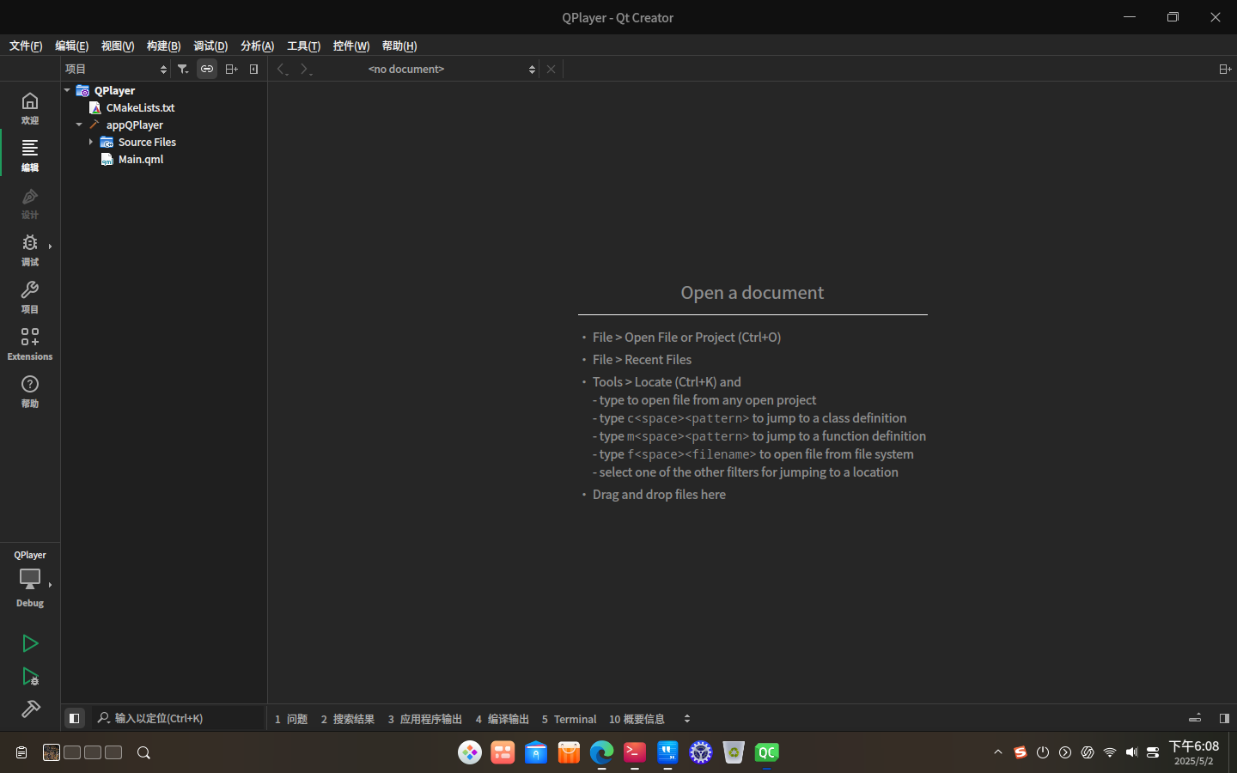Open the 4 编译输出 pane

tap(502, 719)
